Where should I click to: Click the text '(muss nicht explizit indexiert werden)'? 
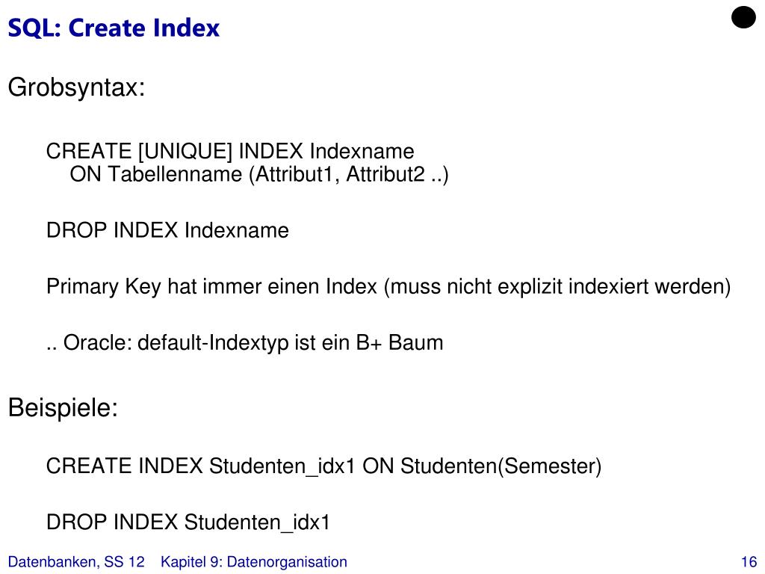tap(557, 286)
